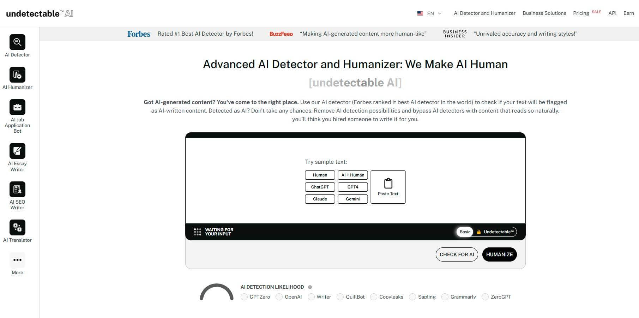Screen dimensions: 639x318
Task: Select the Writer detector circle
Action: pyautogui.click(x=311, y=297)
